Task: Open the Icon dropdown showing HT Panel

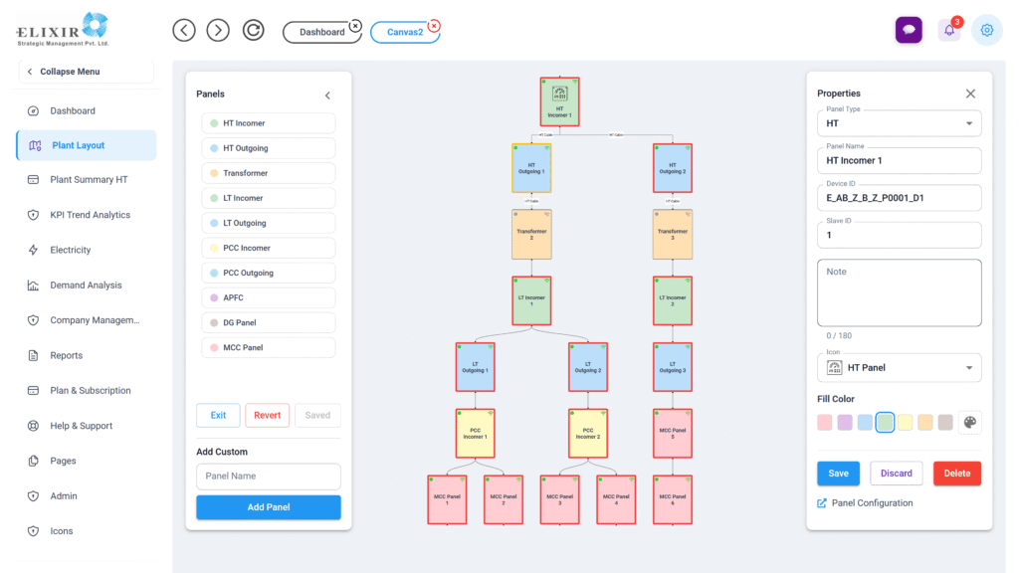Action: pos(899,368)
